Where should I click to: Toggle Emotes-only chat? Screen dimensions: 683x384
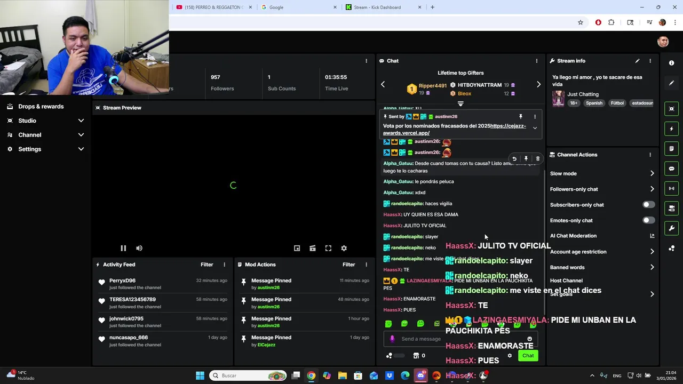tap(648, 220)
